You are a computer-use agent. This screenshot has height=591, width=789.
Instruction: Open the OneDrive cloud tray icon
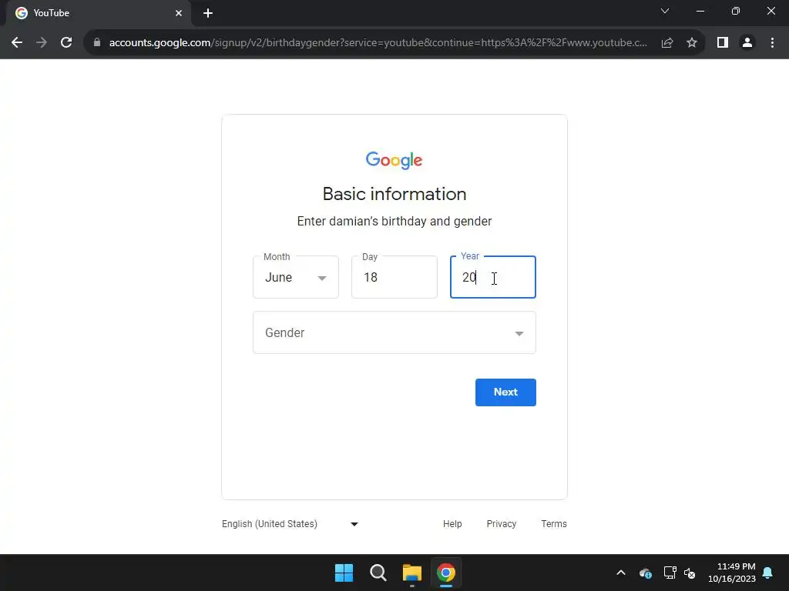click(646, 573)
